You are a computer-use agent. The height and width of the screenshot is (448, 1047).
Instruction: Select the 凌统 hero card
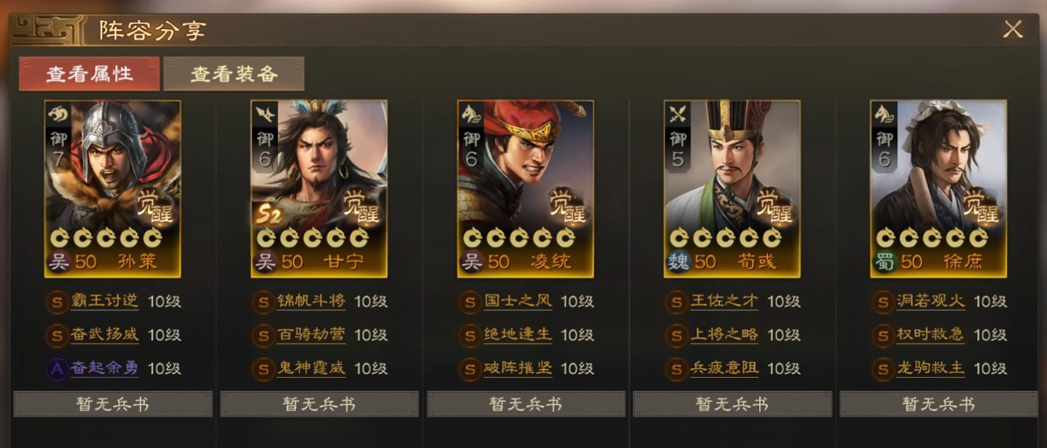point(526,189)
